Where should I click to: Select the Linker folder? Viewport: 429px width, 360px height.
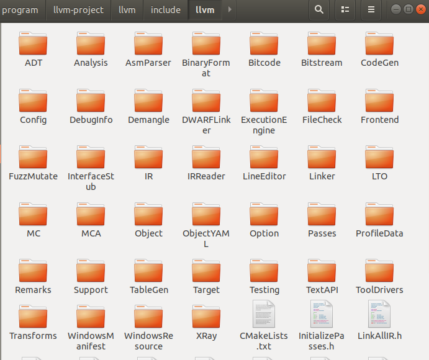322,163
